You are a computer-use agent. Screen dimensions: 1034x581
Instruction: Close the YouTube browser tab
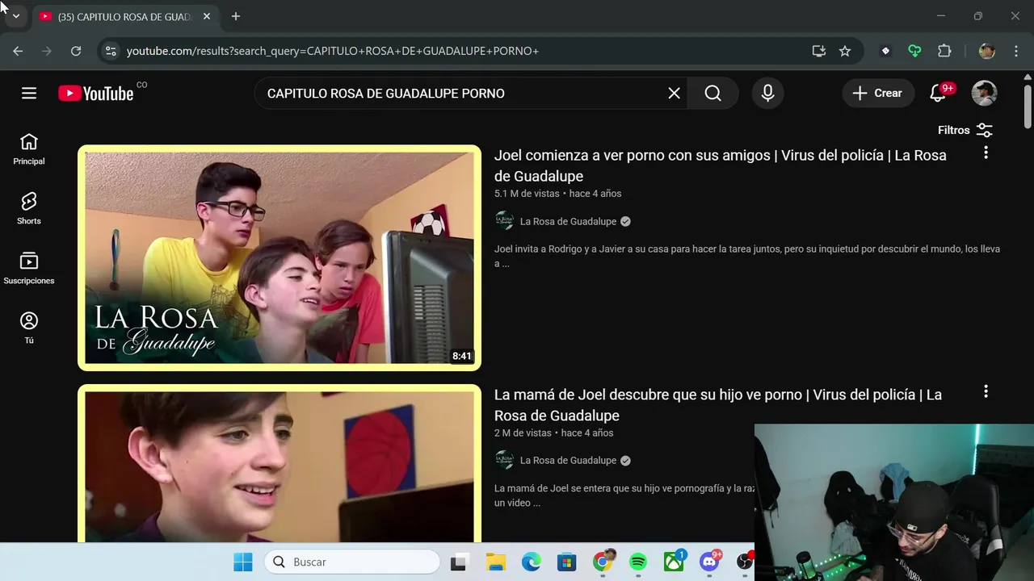[x=207, y=16]
